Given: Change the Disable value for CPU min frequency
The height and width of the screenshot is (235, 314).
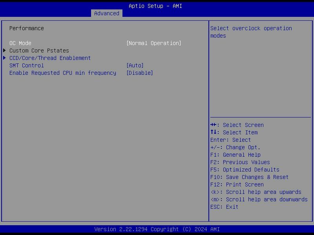Looking at the screenshot, I should click(140, 73).
